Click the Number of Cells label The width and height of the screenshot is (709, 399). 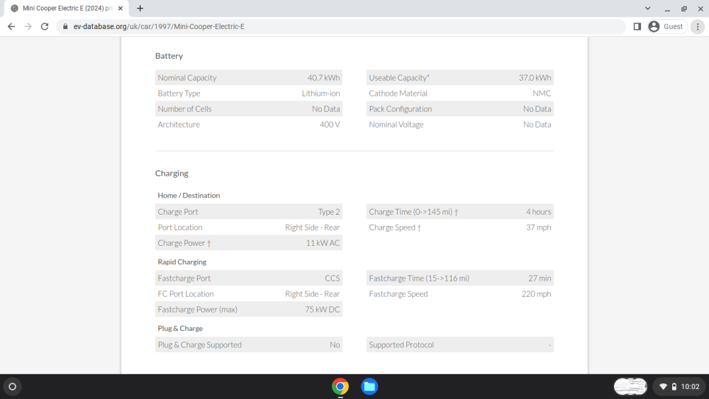[x=184, y=109]
